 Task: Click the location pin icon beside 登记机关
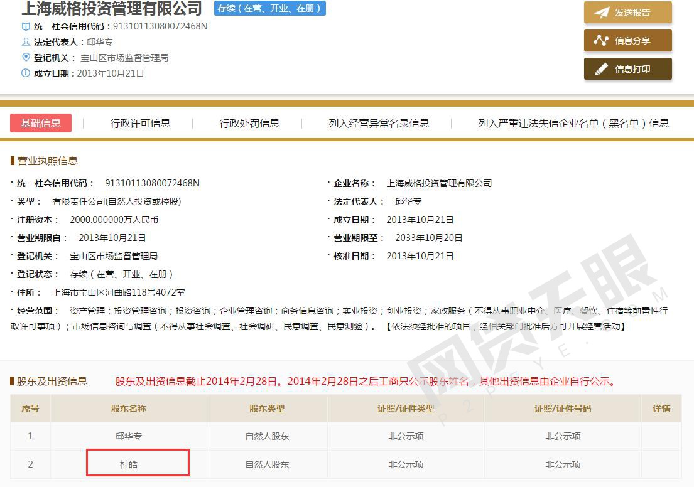[26, 58]
